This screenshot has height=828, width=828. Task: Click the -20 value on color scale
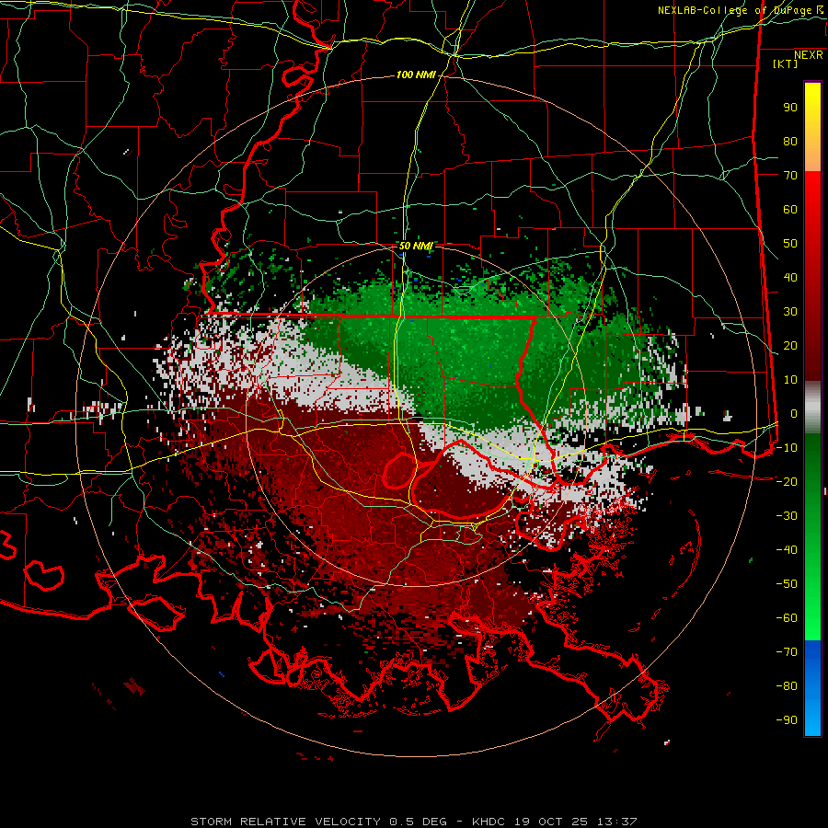pos(787,482)
